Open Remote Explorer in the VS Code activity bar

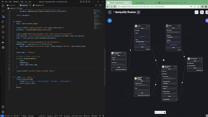[x=3, y=32]
